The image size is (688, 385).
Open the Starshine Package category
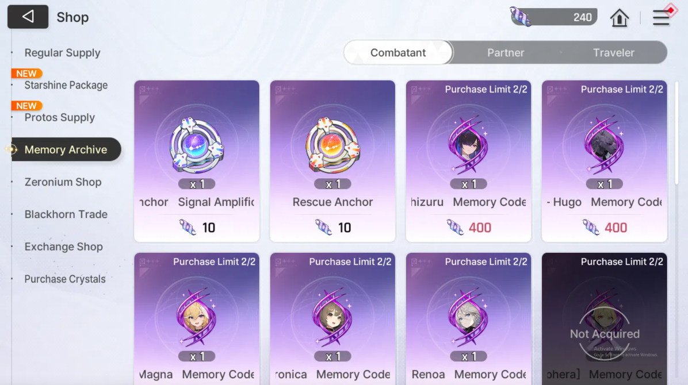pos(66,85)
